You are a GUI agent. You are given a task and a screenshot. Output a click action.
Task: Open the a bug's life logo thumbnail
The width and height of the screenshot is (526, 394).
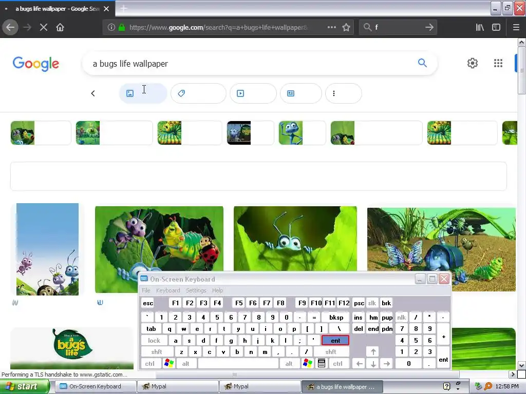click(x=72, y=348)
